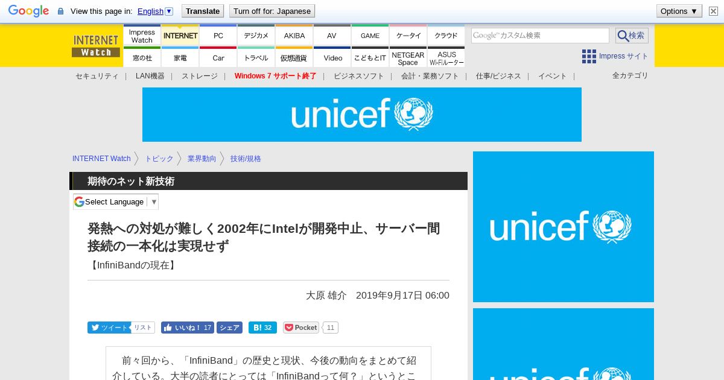Open the AV tab

332,36
